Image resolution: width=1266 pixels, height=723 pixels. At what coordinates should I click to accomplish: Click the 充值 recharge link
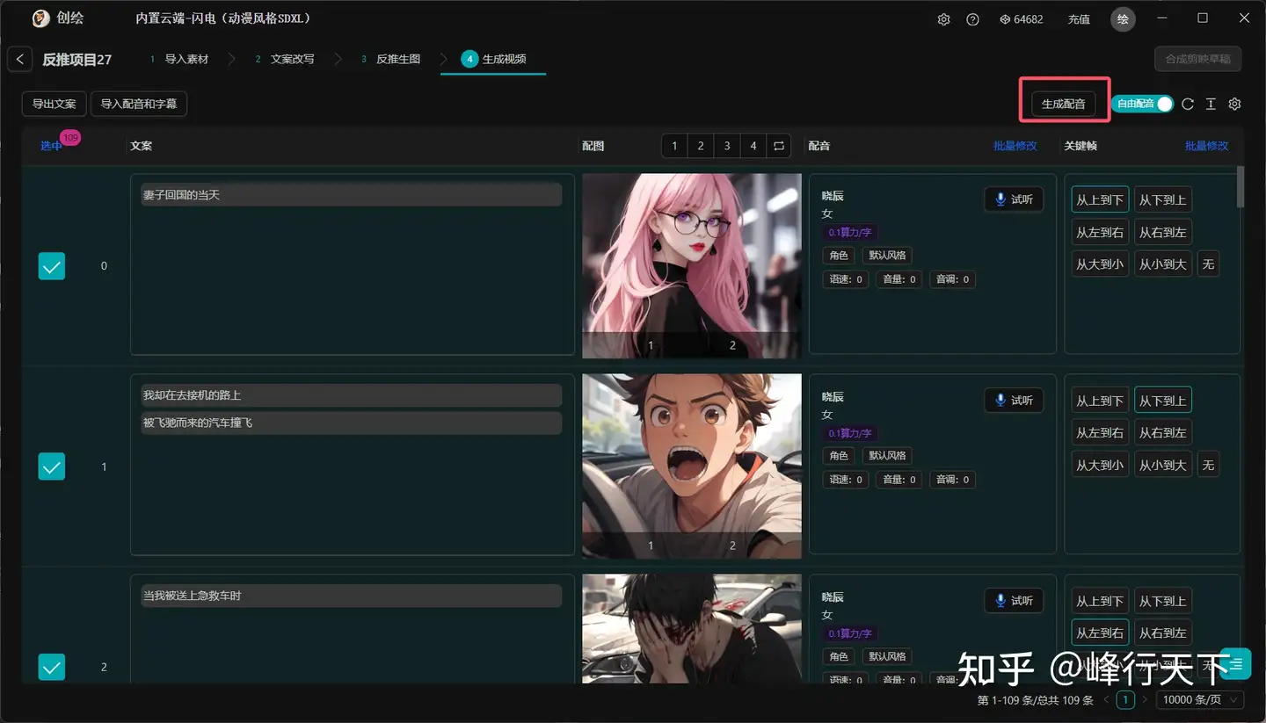pyautogui.click(x=1079, y=19)
